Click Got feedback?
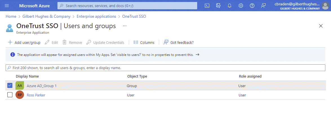331x136 pixels. pos(178,42)
